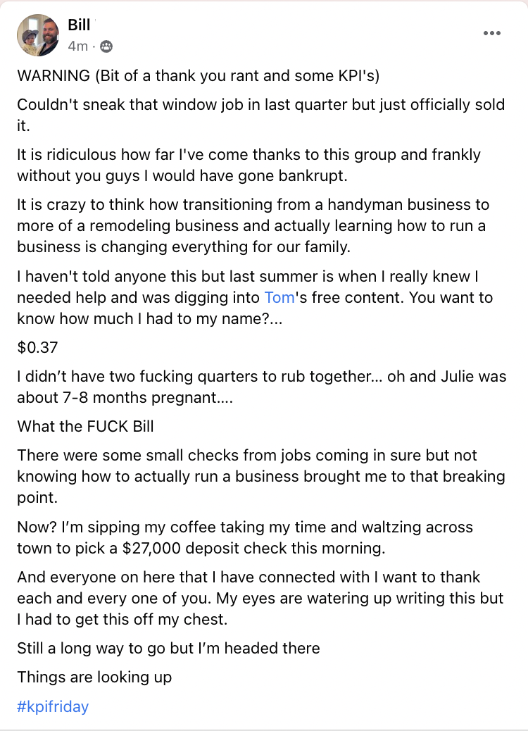
Task: Open Bill's profile via author name
Action: click(x=79, y=25)
